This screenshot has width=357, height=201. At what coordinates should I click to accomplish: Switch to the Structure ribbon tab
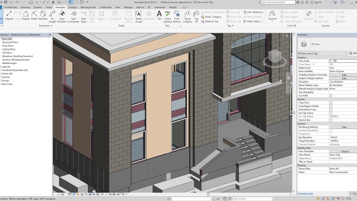[25, 7]
